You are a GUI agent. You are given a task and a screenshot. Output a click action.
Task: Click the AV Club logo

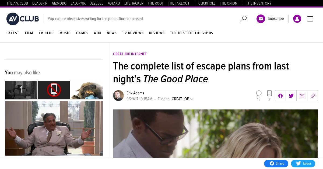[23, 19]
